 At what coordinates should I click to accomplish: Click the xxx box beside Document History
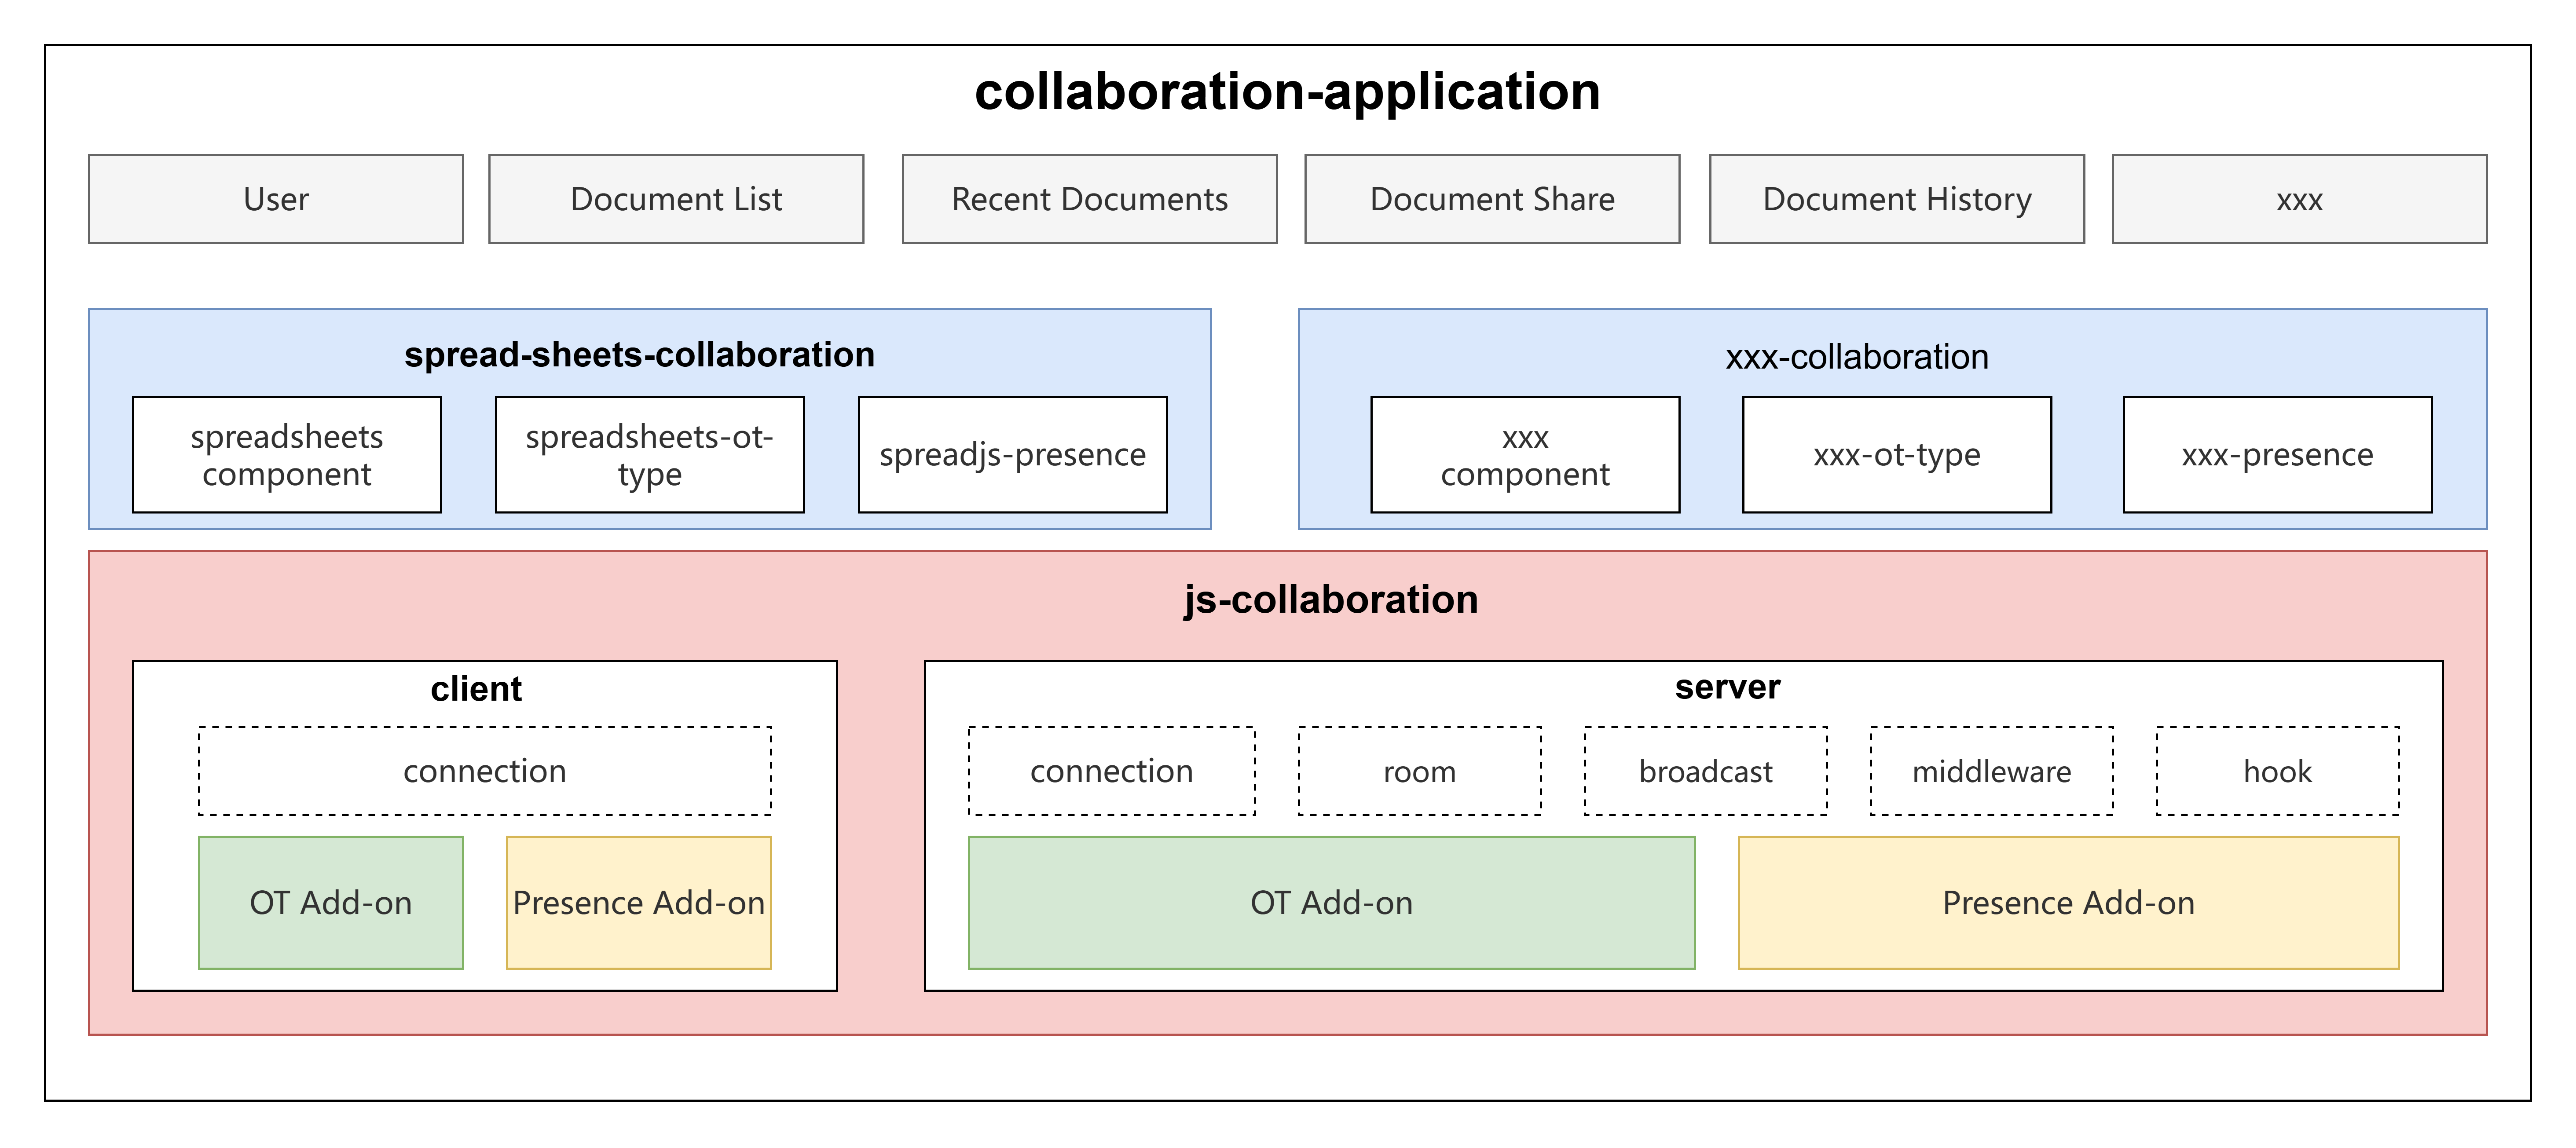[2300, 199]
